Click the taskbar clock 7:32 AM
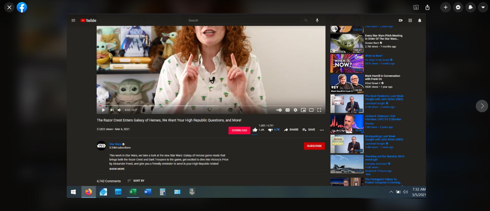The height and width of the screenshot is (211, 490). pyautogui.click(x=419, y=189)
